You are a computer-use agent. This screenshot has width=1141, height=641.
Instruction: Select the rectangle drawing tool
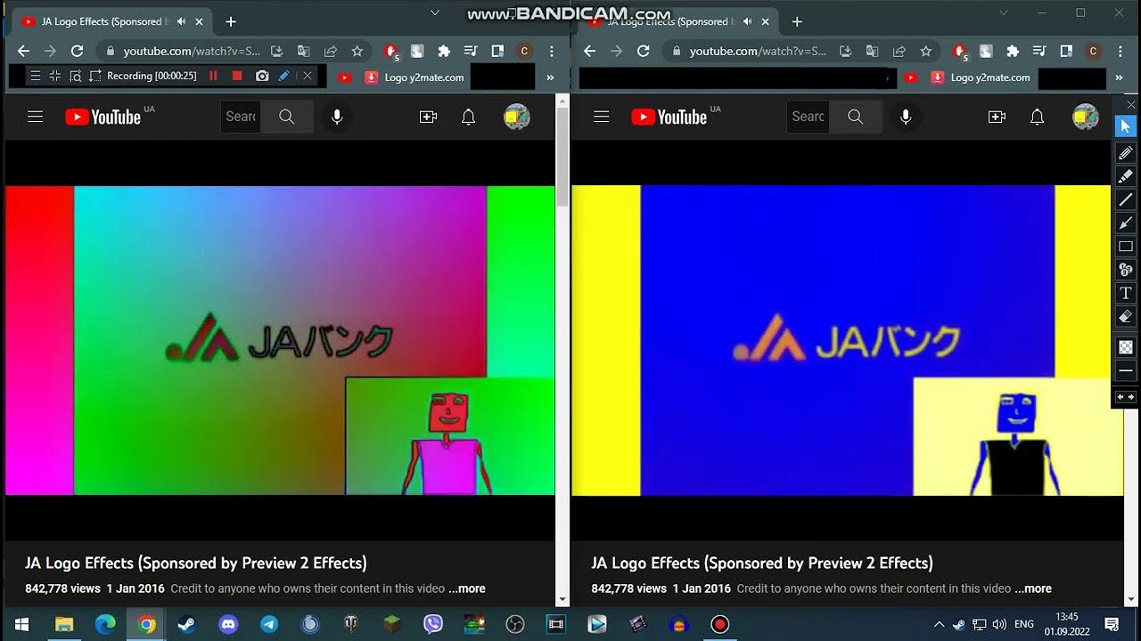pyautogui.click(x=1126, y=247)
